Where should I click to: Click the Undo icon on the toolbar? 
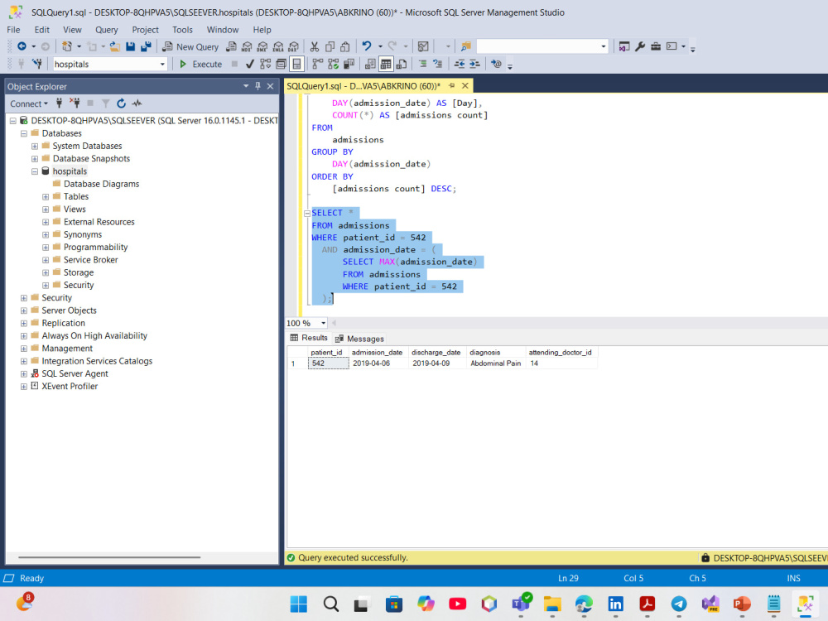[367, 46]
